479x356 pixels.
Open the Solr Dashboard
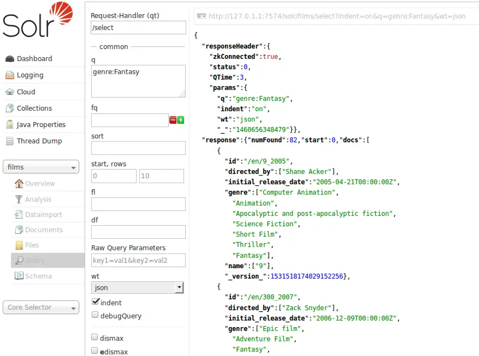pos(34,58)
